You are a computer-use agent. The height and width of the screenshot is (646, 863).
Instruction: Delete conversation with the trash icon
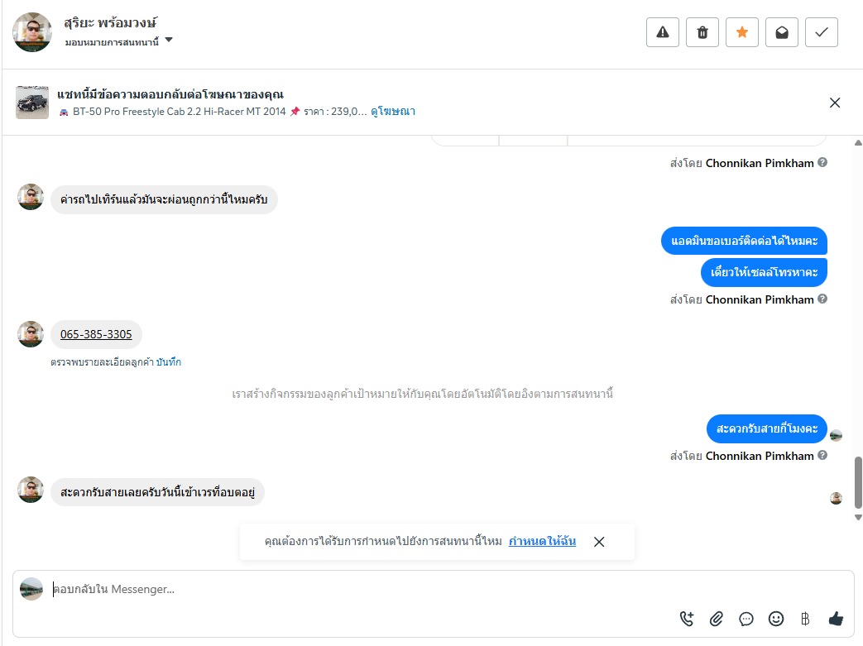click(702, 32)
